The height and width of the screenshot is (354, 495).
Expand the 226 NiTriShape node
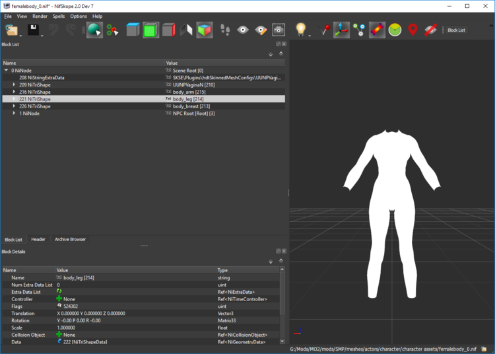pyautogui.click(x=14, y=106)
